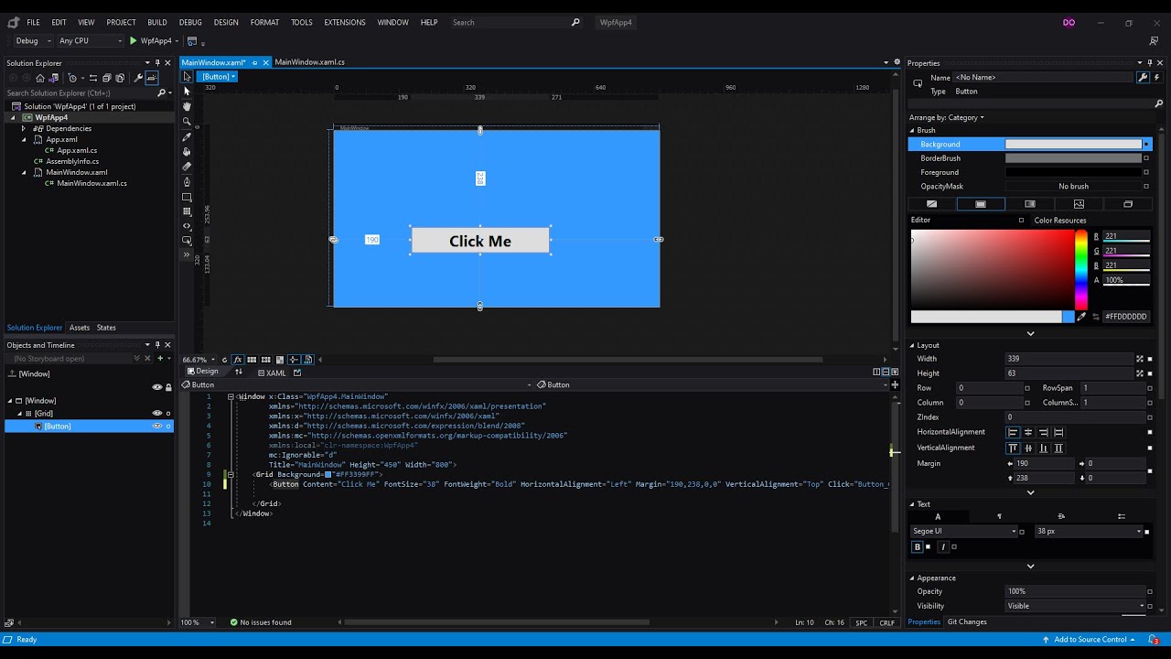Select the tile/image brush icon
The height and width of the screenshot is (659, 1171).
pyautogui.click(x=1079, y=204)
